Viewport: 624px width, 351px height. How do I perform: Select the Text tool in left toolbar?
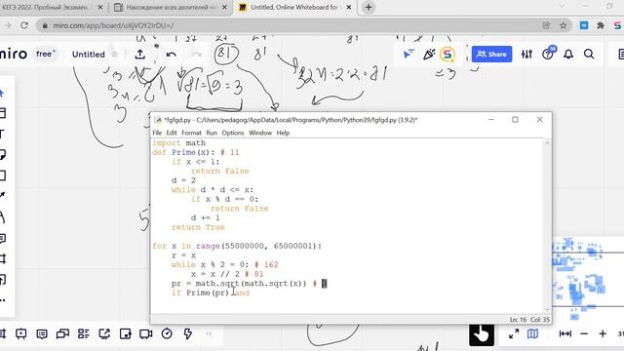pos(3,135)
